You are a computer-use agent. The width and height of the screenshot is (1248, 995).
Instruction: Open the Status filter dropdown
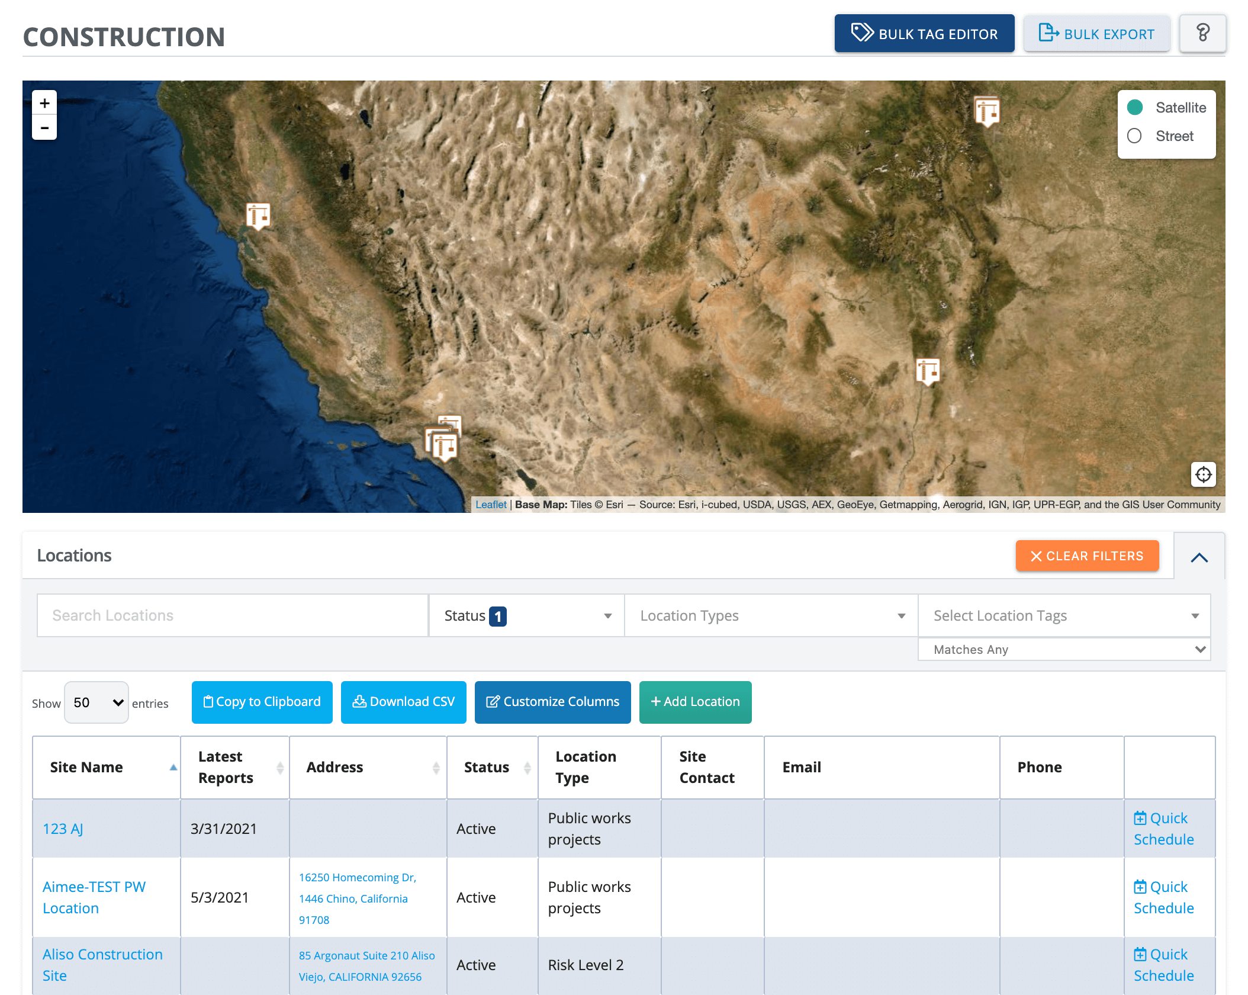526,615
